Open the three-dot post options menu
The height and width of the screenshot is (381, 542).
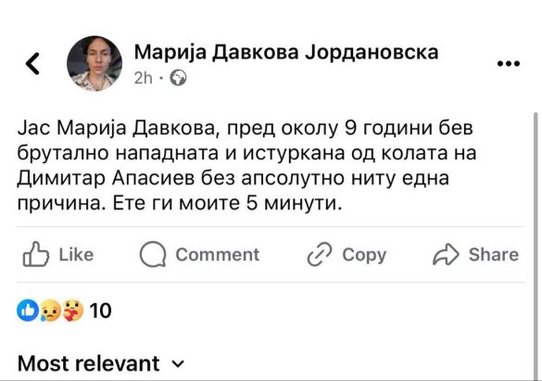tap(508, 64)
